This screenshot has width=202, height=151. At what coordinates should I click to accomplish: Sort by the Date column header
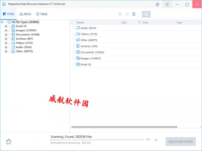[x=145, y=22]
